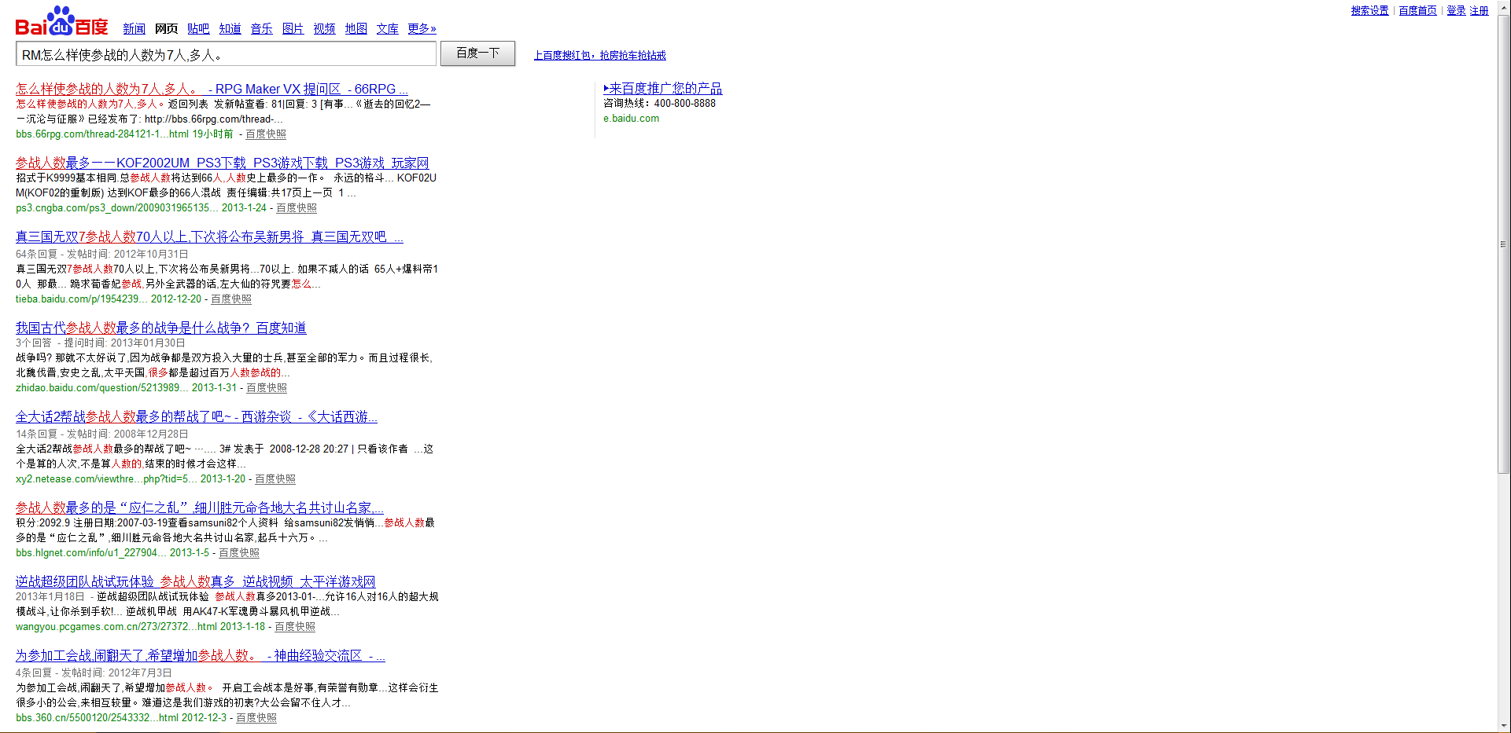
Task: Open the 地图 map tab
Action: [x=356, y=29]
